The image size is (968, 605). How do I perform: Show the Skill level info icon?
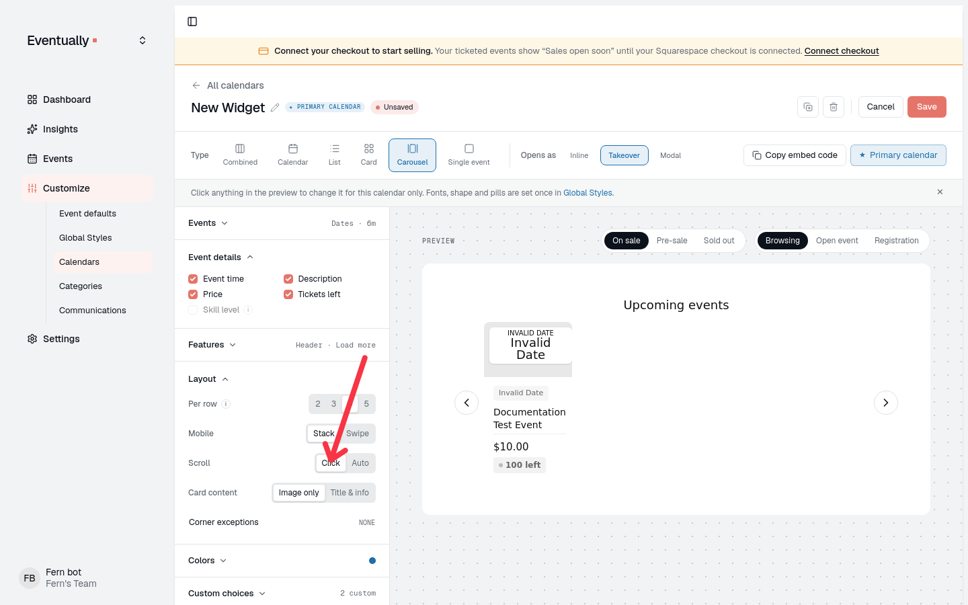[x=248, y=310]
